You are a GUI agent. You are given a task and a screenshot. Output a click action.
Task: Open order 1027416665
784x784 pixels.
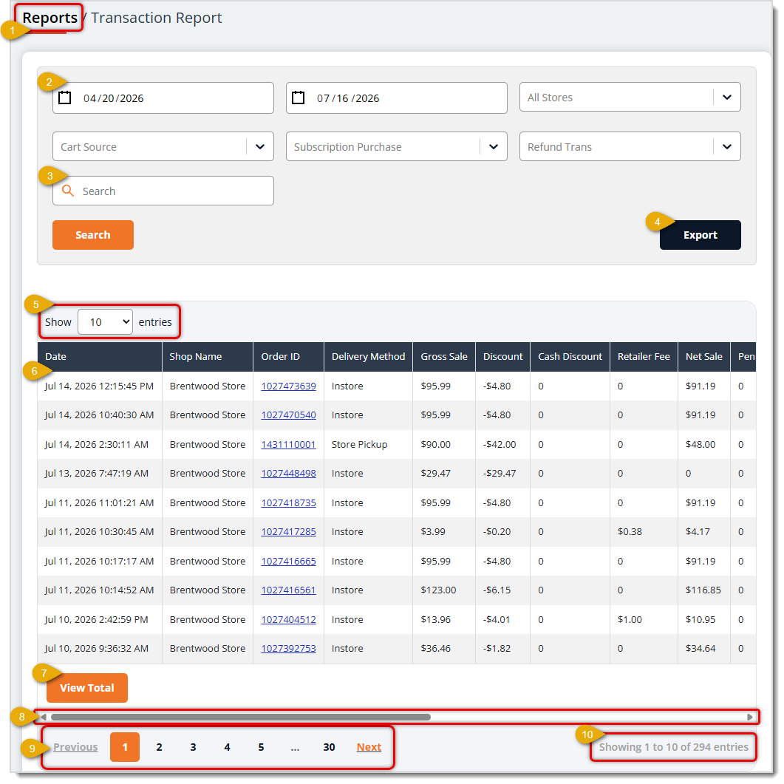click(x=288, y=561)
